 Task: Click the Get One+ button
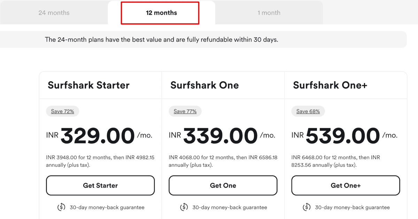click(346, 186)
